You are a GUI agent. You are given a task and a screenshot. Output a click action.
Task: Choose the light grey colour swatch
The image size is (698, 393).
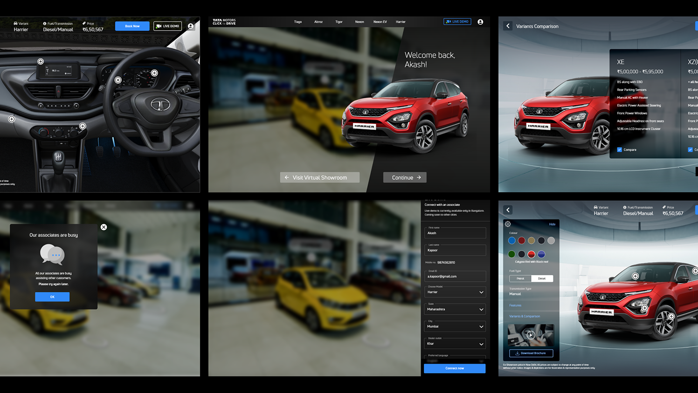coord(551,241)
